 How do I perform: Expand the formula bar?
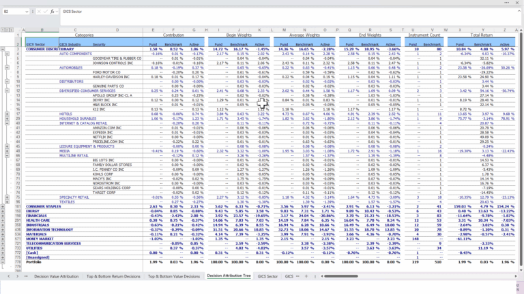tap(519, 12)
